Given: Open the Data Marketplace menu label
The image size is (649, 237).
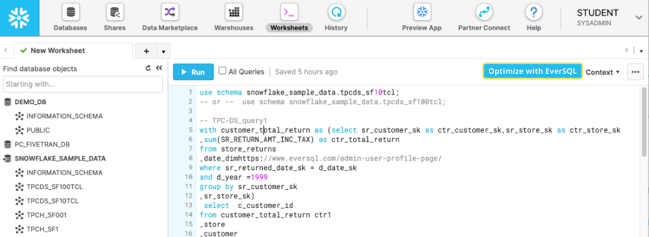Looking at the screenshot, I should click(x=169, y=28).
